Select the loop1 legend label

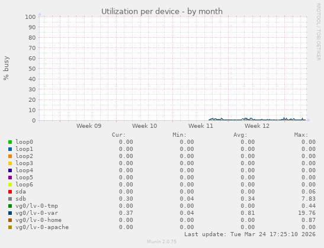coord(24,149)
